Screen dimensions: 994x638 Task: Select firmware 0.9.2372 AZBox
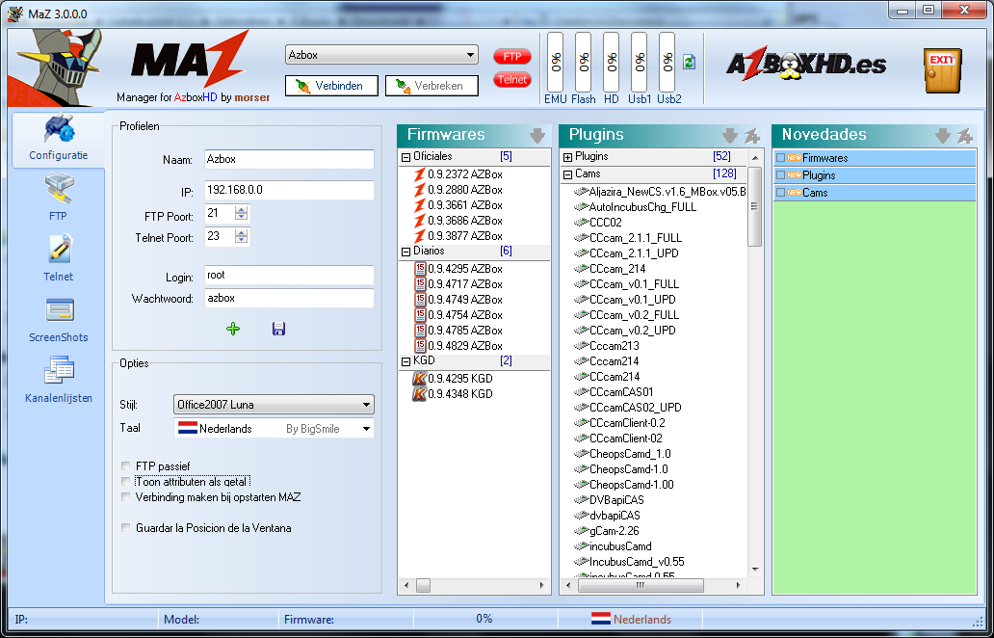(458, 174)
